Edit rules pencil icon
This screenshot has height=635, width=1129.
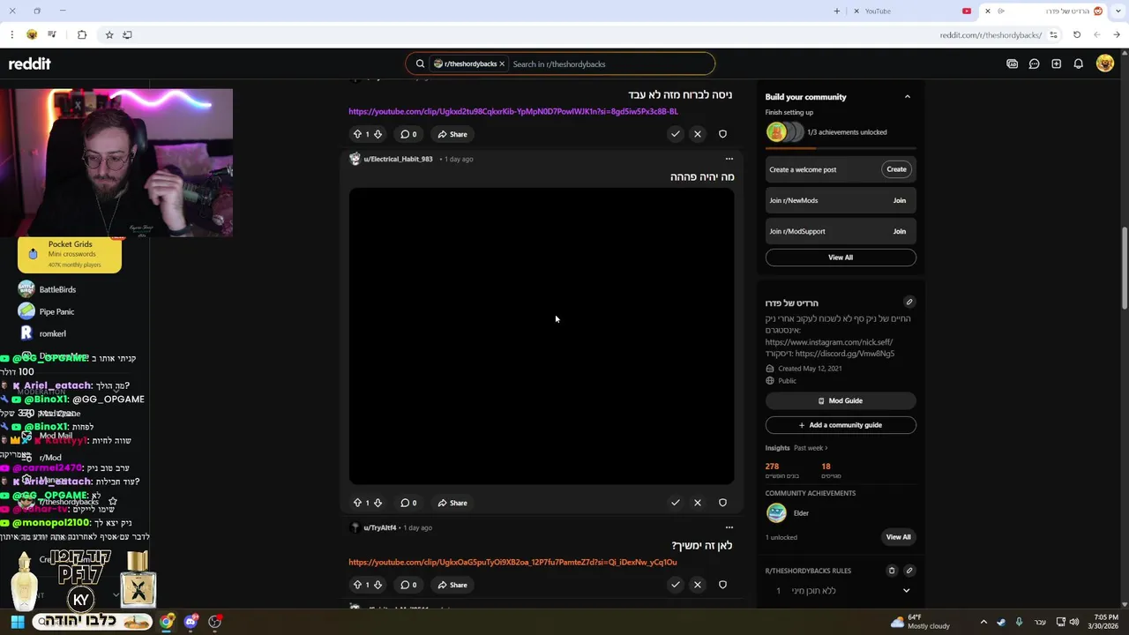click(909, 571)
